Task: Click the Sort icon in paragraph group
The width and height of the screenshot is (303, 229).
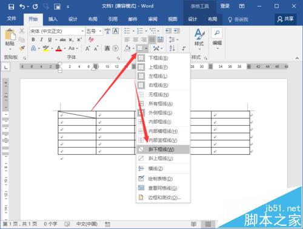Action: (x=172, y=48)
